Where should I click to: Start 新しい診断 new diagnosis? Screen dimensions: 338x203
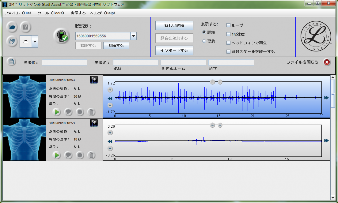coord(174,26)
